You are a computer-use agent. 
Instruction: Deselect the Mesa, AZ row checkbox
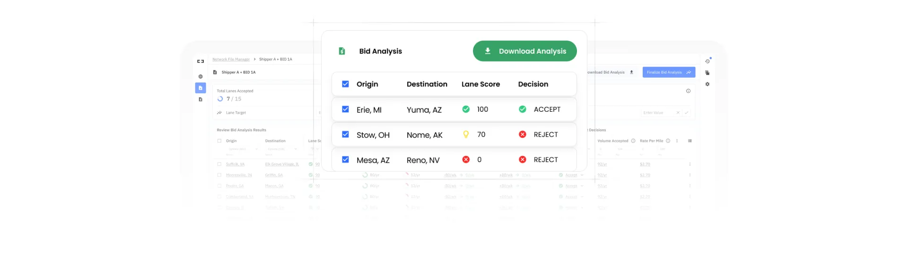(346, 160)
